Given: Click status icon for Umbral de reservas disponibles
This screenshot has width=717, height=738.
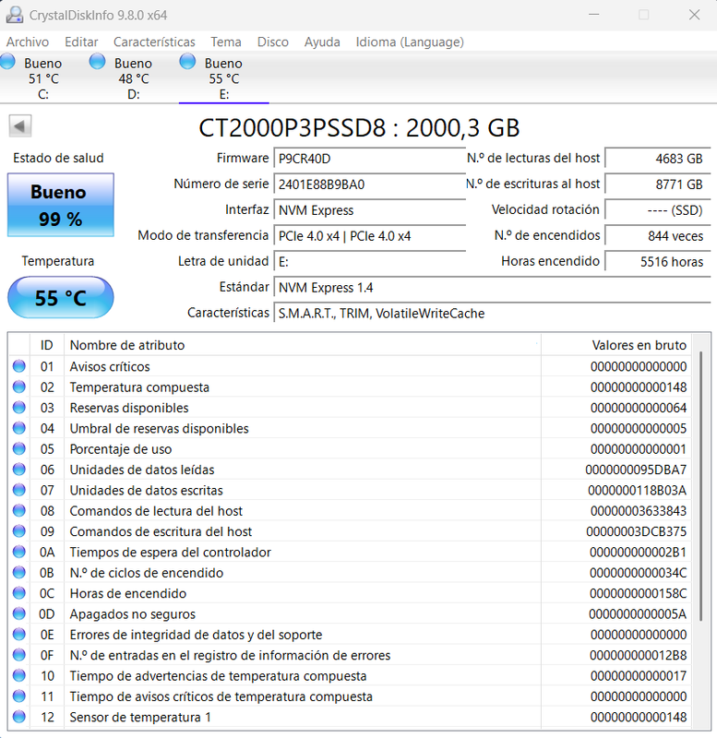Looking at the screenshot, I should click(19, 428).
